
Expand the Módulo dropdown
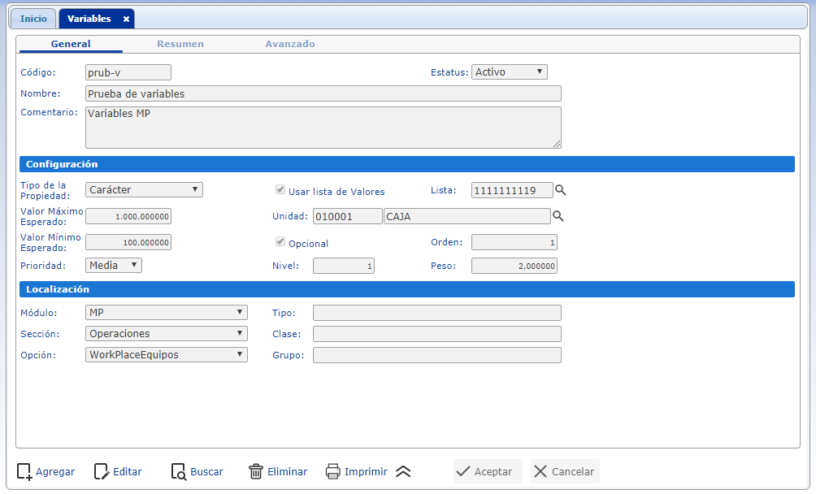(x=166, y=312)
